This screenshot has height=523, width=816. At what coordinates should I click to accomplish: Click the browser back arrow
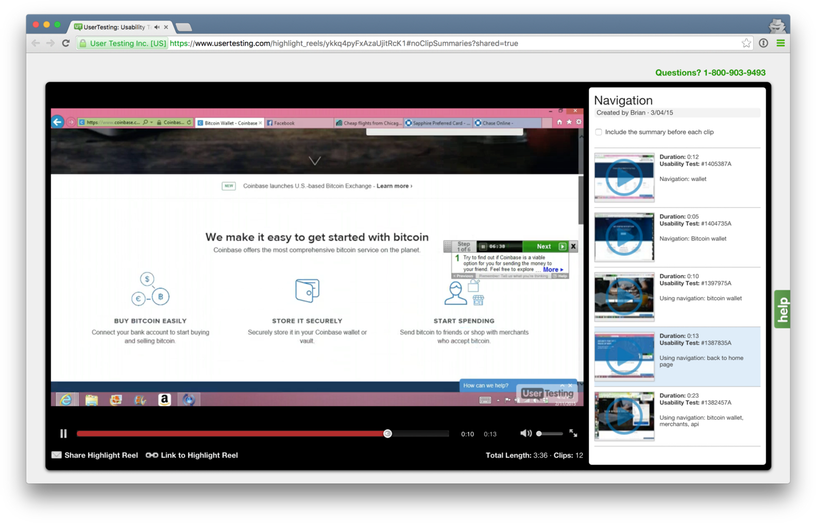point(36,43)
